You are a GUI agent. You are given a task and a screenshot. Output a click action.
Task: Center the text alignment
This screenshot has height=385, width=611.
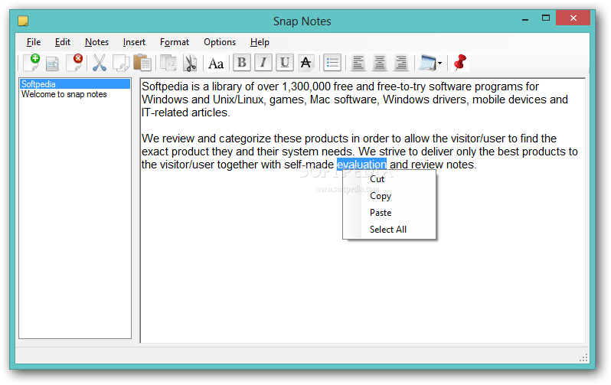380,63
